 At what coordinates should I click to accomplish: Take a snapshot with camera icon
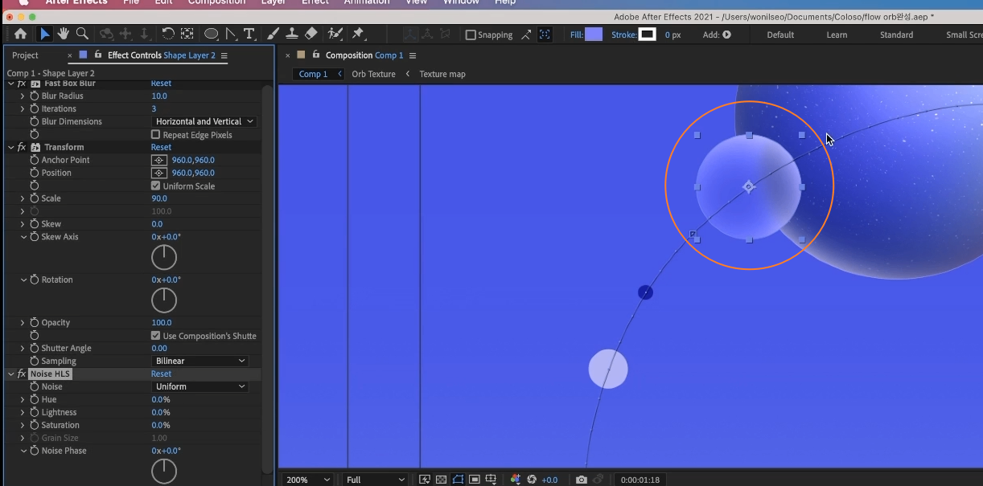tap(581, 480)
